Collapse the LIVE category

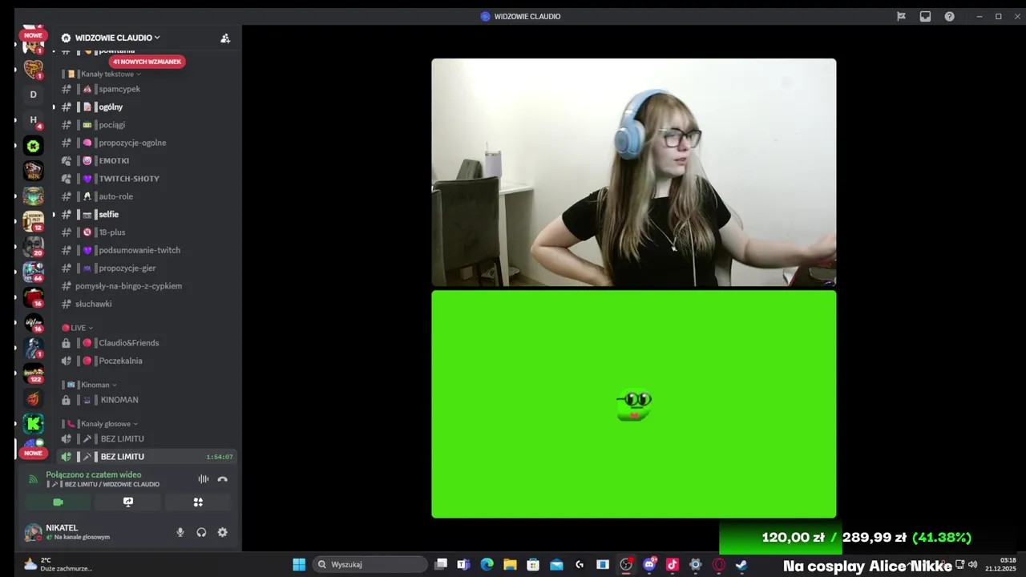coord(78,328)
